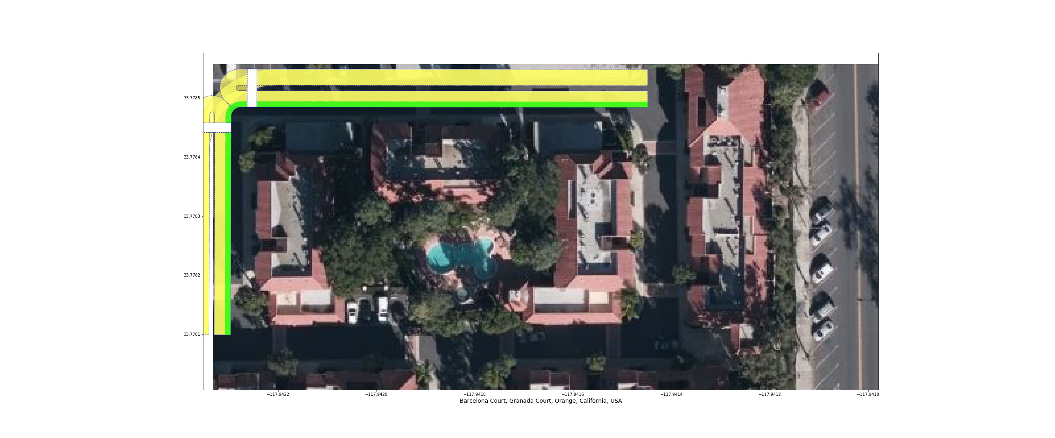1055x438 pixels.
Task: Click the x-axis tick label −117.9416
Action: click(x=573, y=395)
